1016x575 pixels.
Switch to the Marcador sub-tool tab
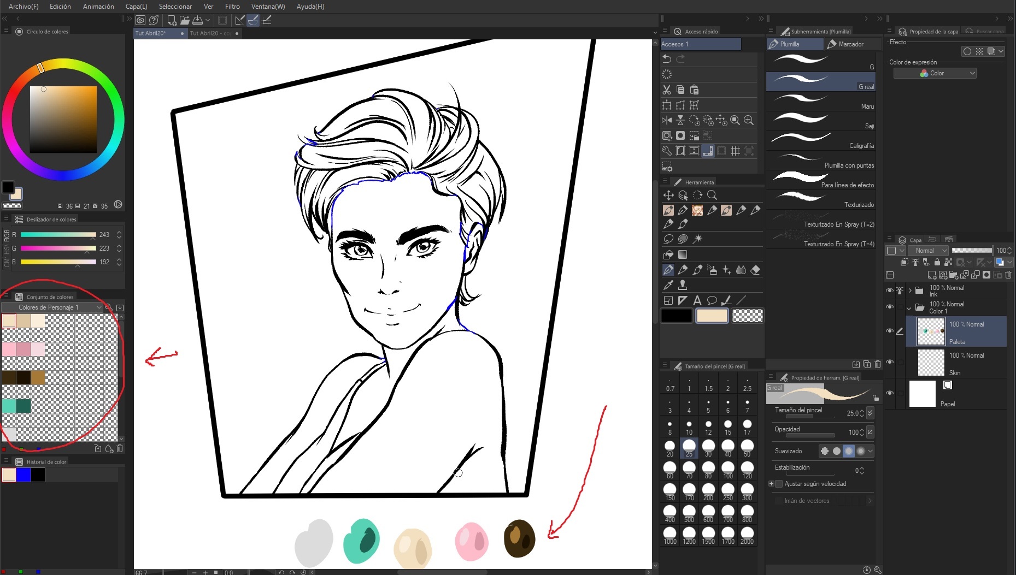[x=851, y=44]
